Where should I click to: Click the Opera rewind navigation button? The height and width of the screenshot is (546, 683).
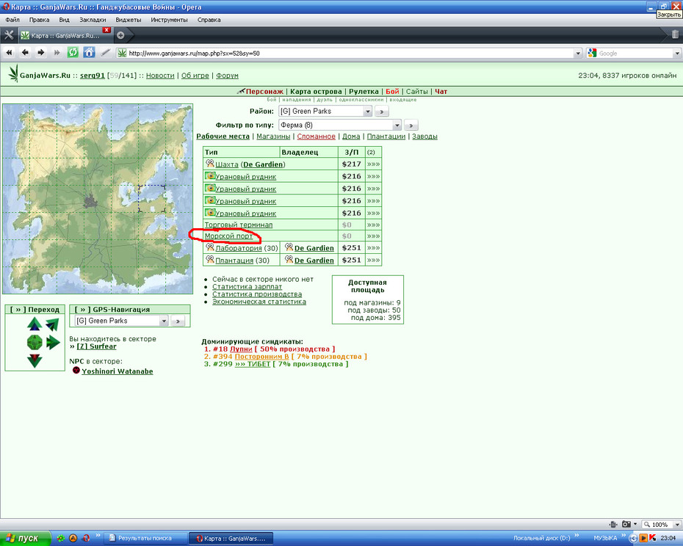click(x=9, y=53)
